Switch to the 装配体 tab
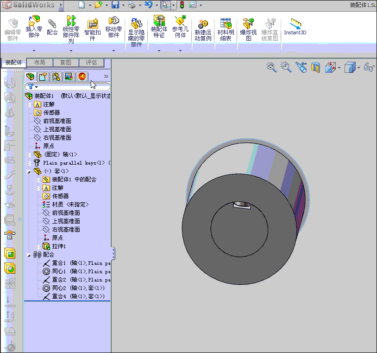377x353 pixels. pyautogui.click(x=13, y=63)
